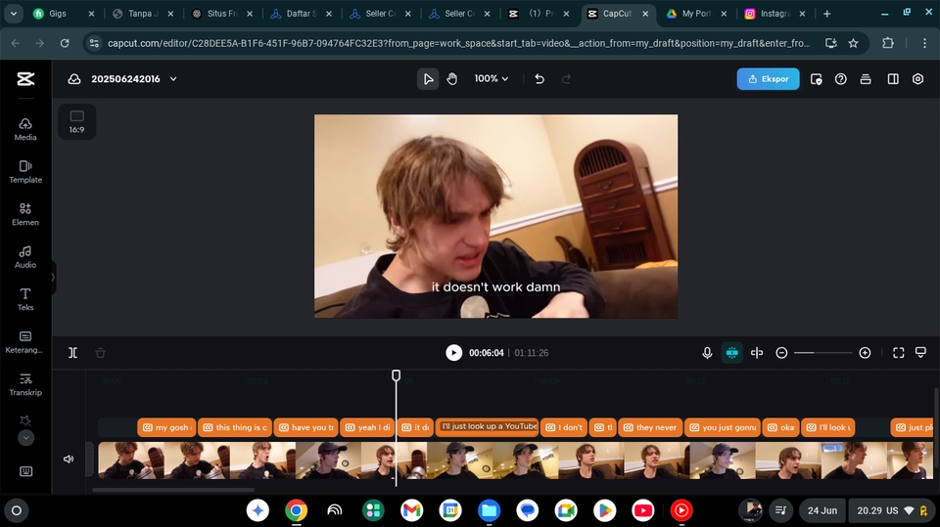This screenshot has height=527, width=940.
Task: Open the preview monitor options icon
Action: click(x=920, y=352)
